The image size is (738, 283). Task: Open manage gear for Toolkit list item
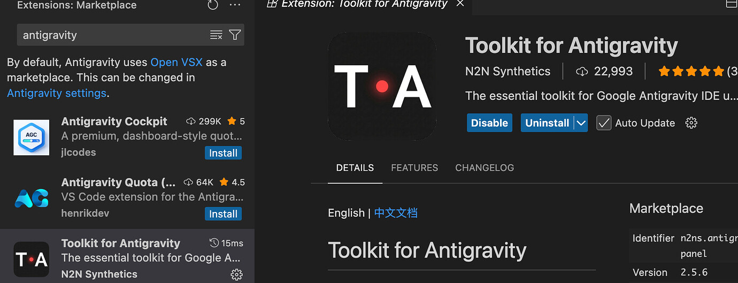236,274
